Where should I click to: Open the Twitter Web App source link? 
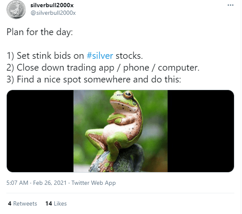click(x=94, y=183)
